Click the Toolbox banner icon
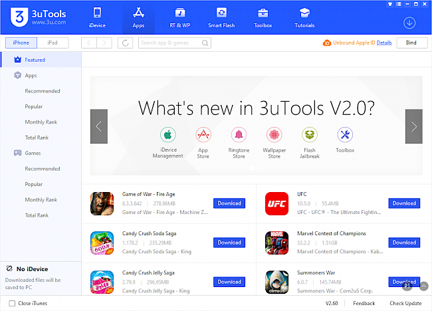 [345, 135]
